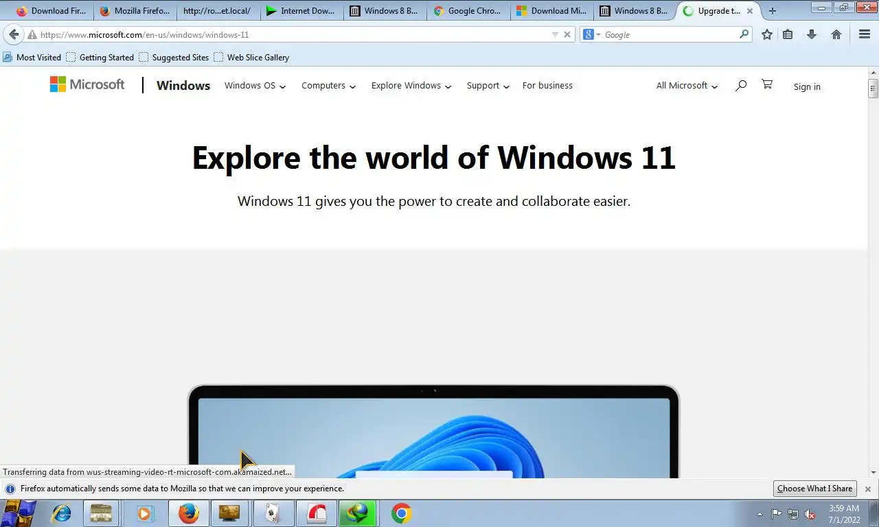Click Choose What I Share button
Viewport: 879px width, 527px height.
pos(815,489)
